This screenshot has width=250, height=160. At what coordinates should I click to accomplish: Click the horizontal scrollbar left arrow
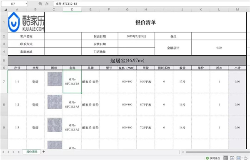click(x=183, y=152)
